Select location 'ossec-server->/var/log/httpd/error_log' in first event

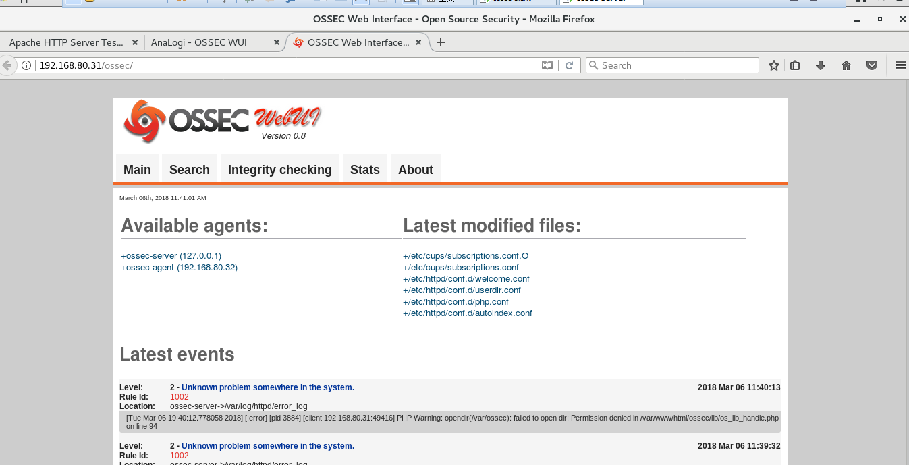[239, 406]
